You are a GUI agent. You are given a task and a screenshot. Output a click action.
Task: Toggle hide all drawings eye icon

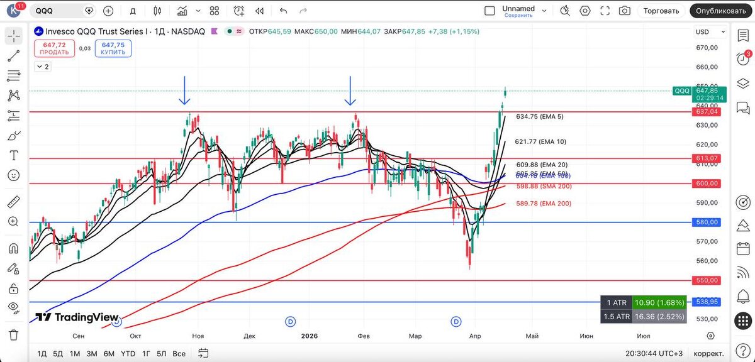coord(13,308)
